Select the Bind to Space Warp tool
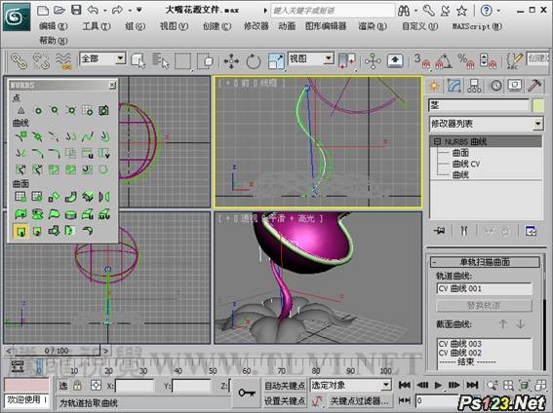 coord(63,61)
